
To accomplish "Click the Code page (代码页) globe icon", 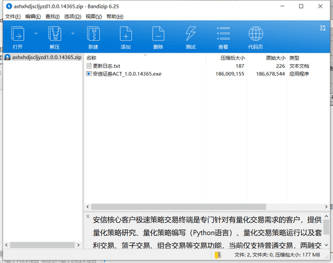I will click(x=256, y=34).
